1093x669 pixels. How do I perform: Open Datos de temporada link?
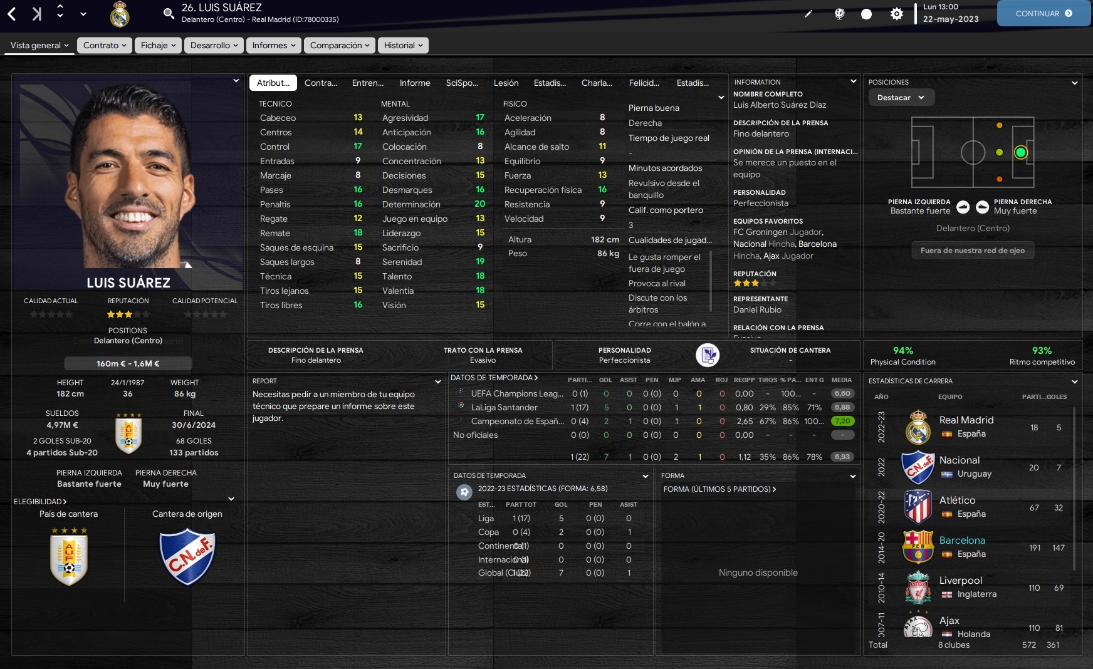click(494, 378)
